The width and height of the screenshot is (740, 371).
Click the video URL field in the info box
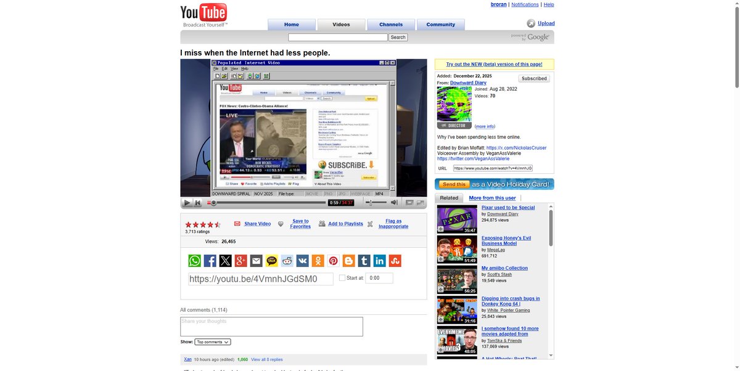[x=493, y=168]
